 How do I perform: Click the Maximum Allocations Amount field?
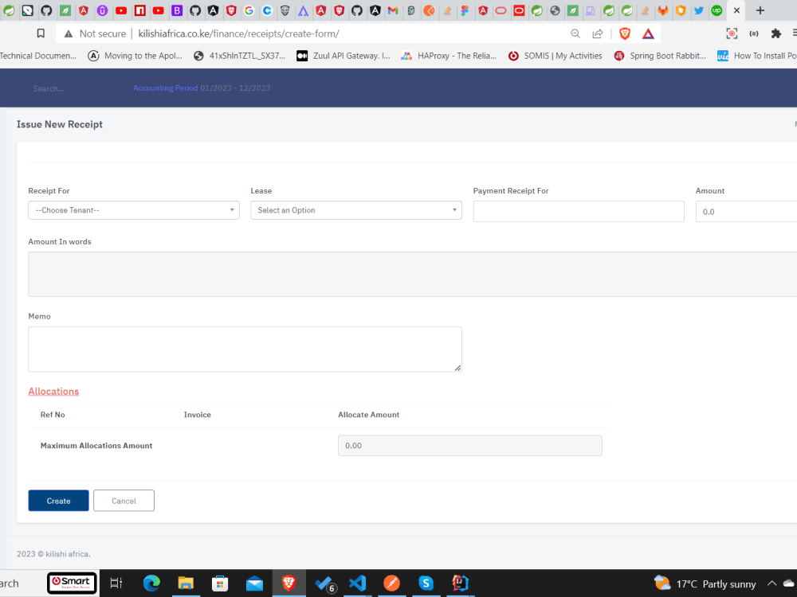click(470, 445)
